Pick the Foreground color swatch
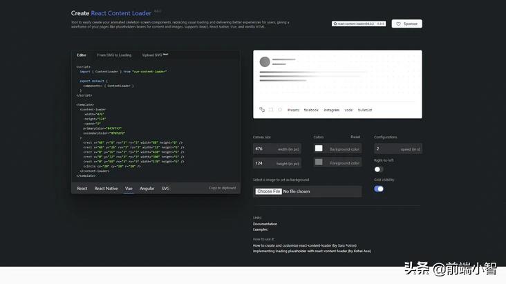The height and width of the screenshot is (284, 506). pos(319,162)
